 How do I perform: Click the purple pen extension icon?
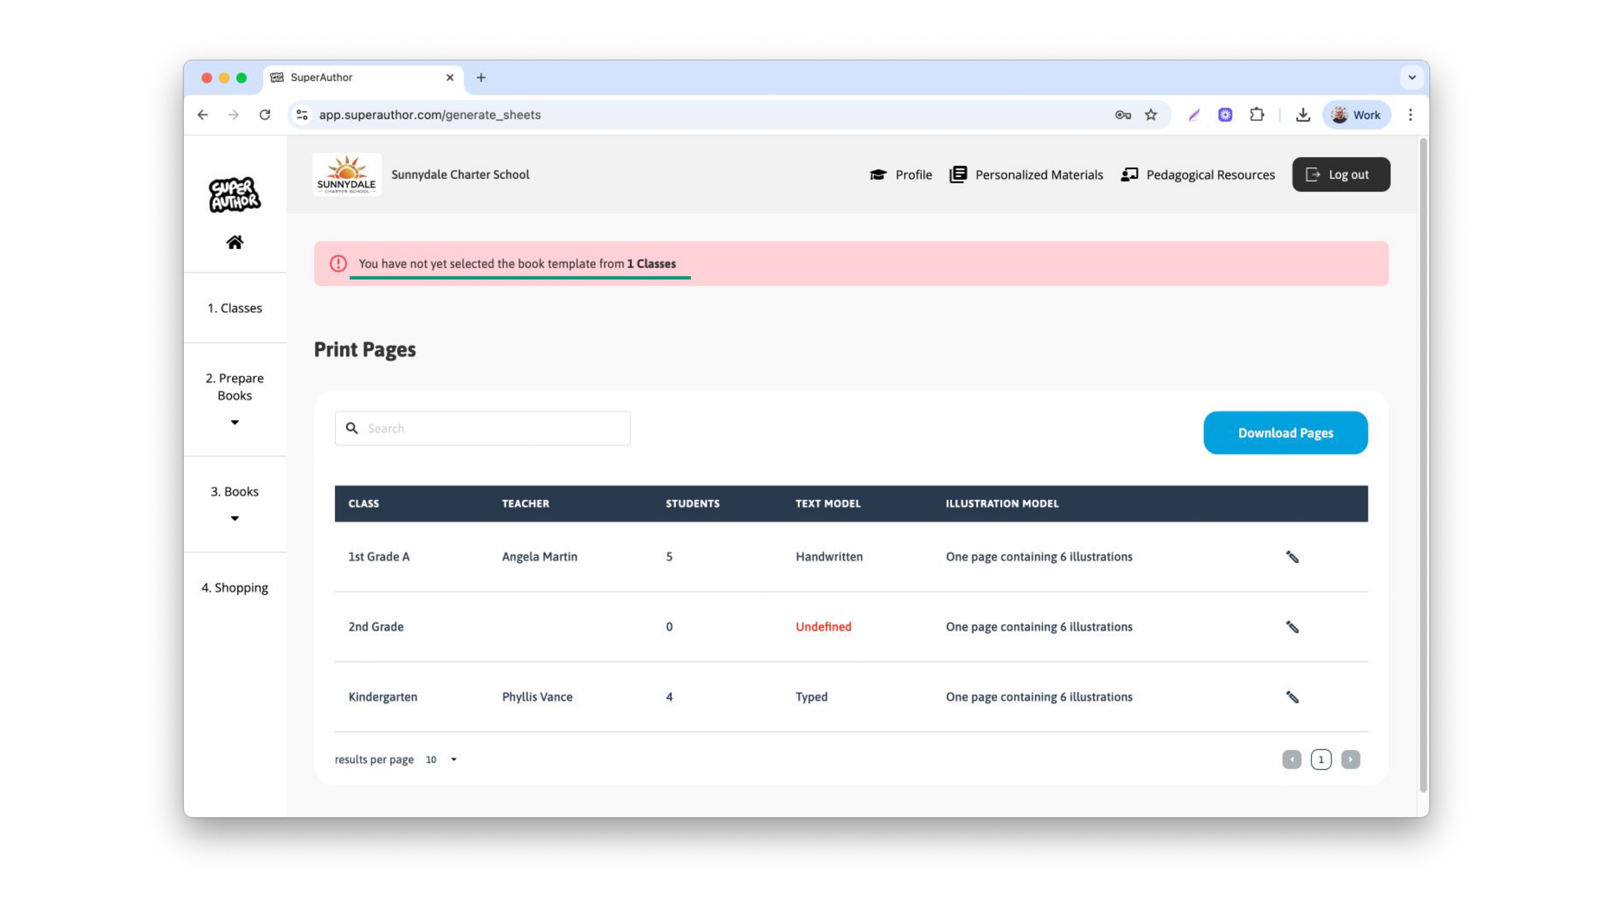[1194, 115]
